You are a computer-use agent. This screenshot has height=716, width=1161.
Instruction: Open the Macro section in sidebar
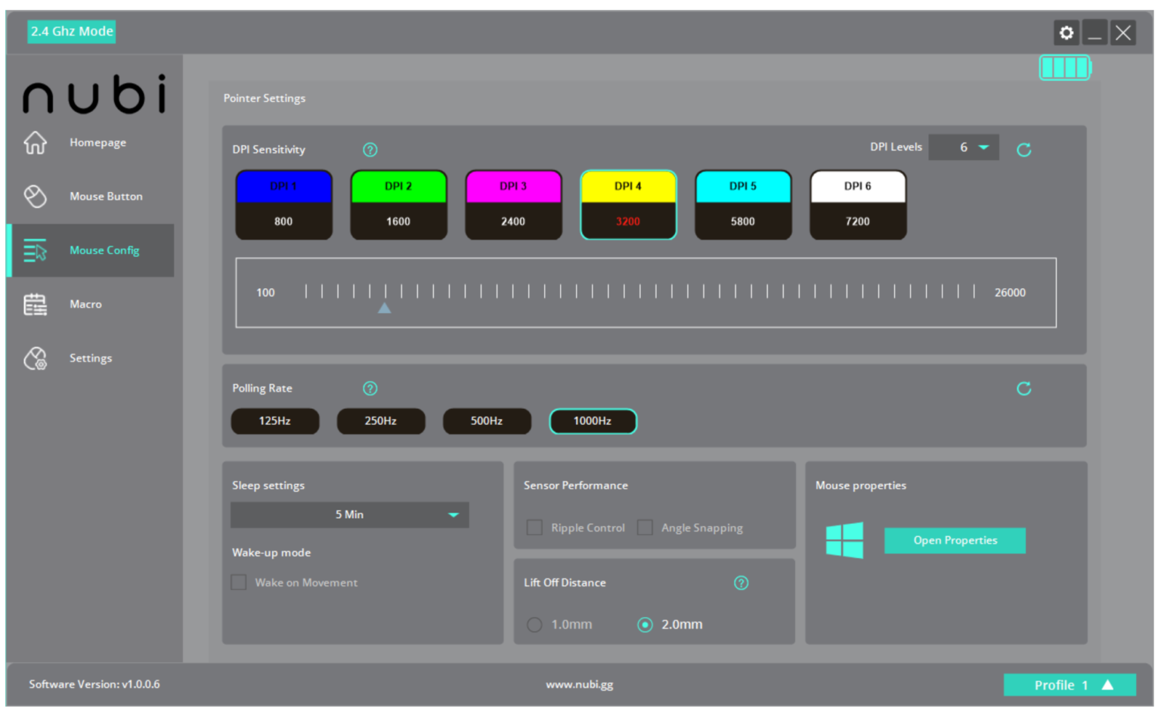coord(85,305)
